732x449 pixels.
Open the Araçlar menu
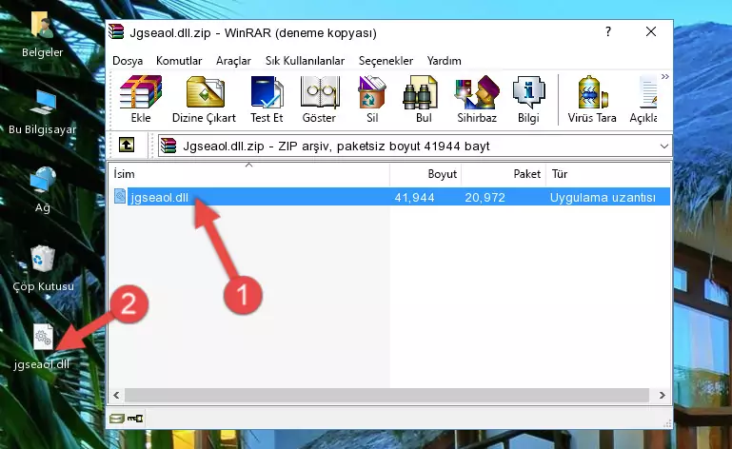tap(233, 61)
